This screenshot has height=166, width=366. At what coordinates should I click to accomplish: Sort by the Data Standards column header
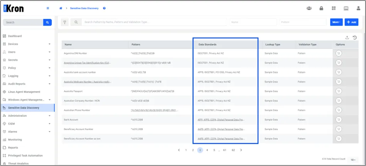tap(207, 45)
